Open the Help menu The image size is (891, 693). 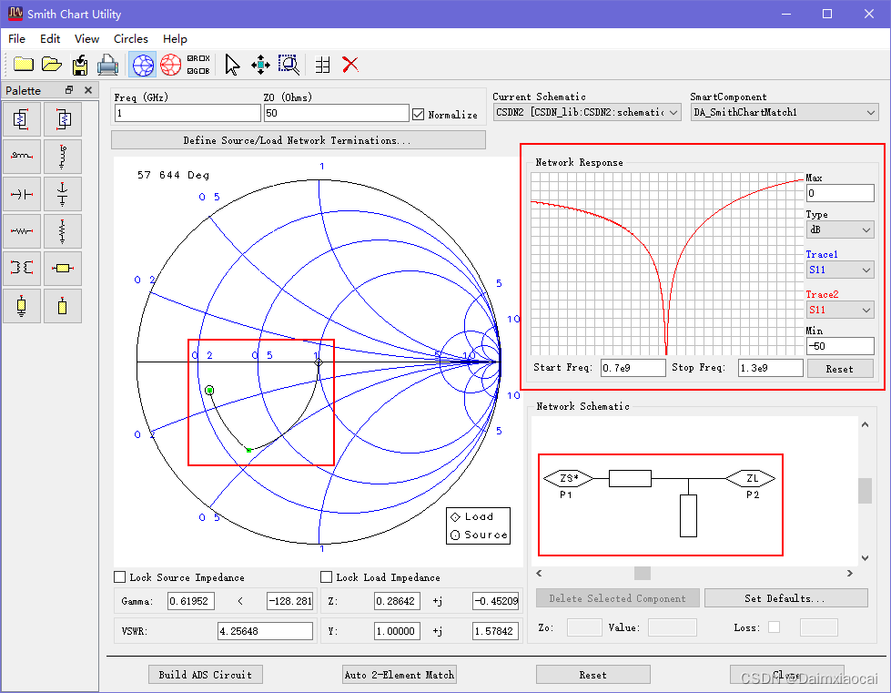click(x=175, y=38)
